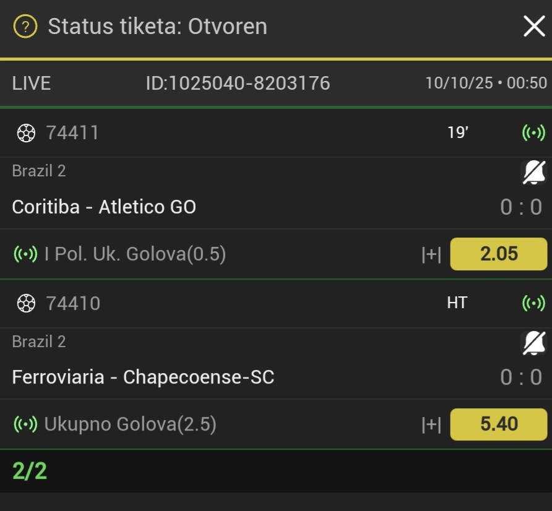Viewport: 552px width, 511px height.
Task: Click live signal icon beside I Pol. Uk. Golova
Action: pyautogui.click(x=25, y=254)
